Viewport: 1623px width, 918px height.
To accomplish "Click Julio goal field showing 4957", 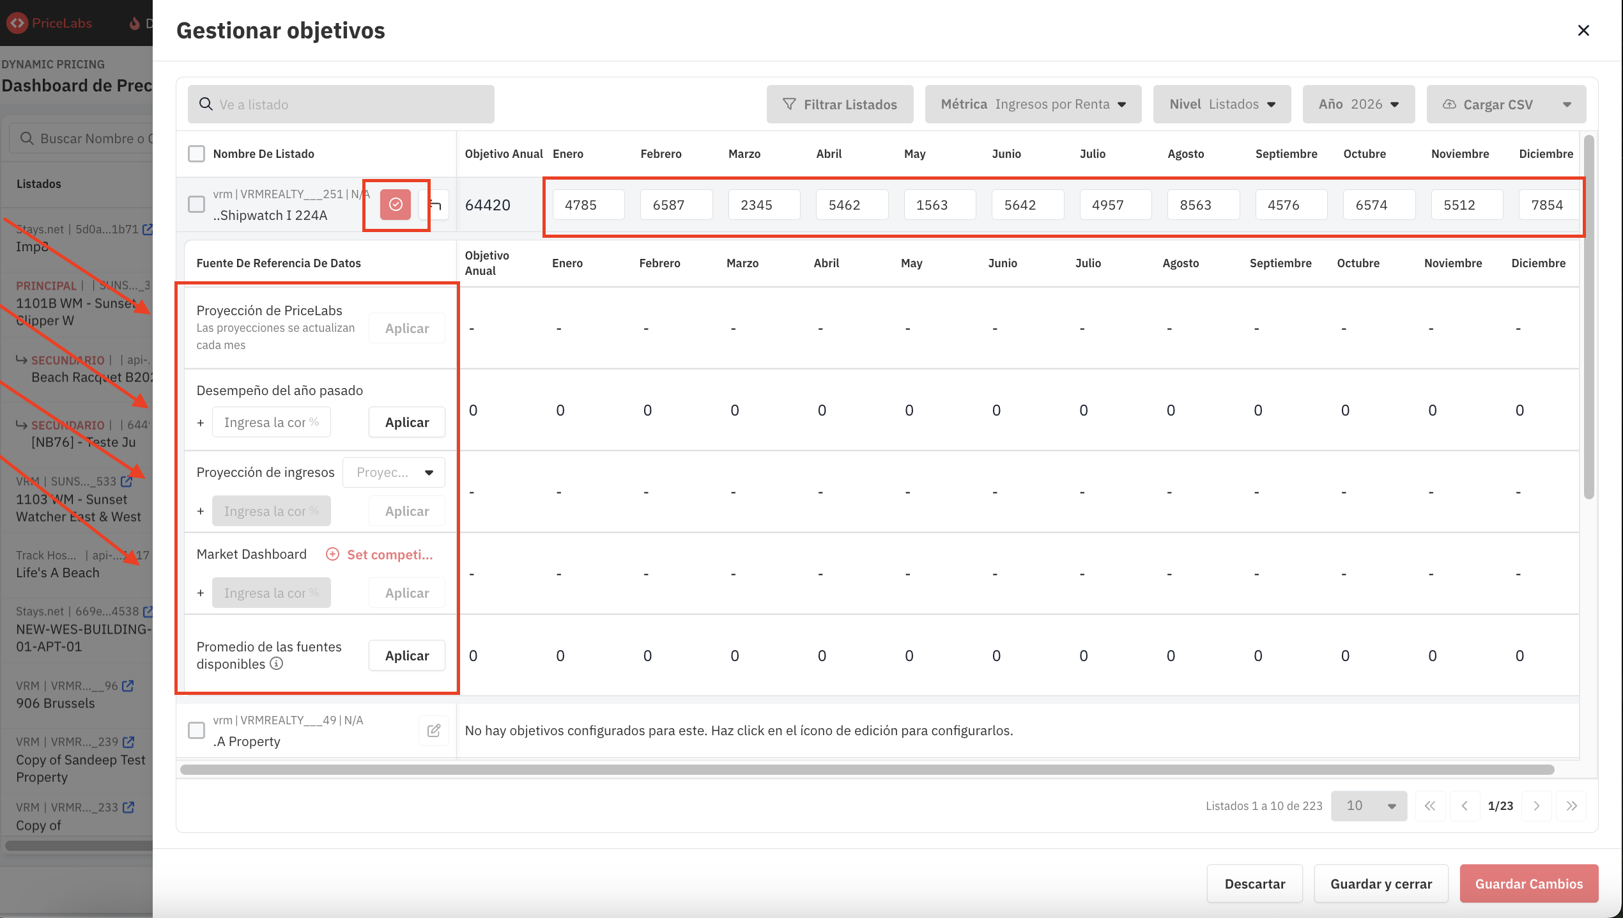I will (1116, 205).
